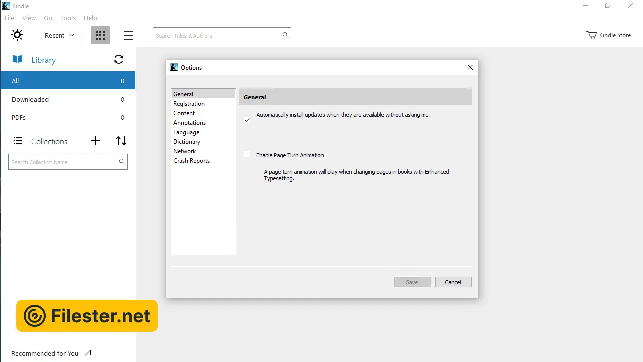Image resolution: width=643 pixels, height=362 pixels.
Task: Click the search magnifier in Titles search
Action: 285,35
